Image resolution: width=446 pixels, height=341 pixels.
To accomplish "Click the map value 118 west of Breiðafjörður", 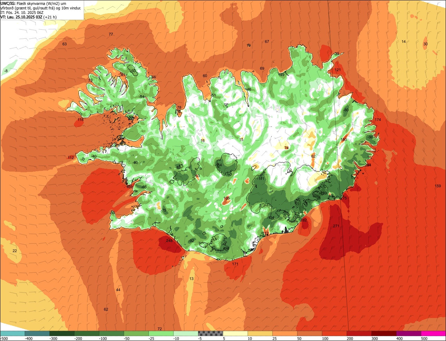I will [x=80, y=120].
